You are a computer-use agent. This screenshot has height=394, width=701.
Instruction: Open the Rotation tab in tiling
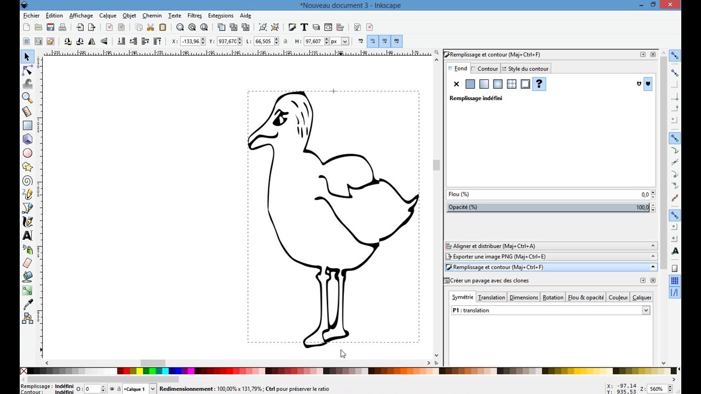[553, 298]
